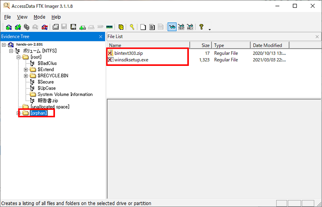Close the Evidence Tree panel
Screen dimensions: 322x207
coord(101,37)
